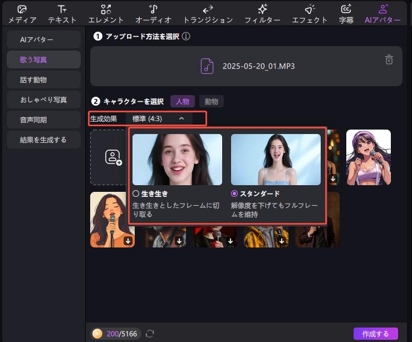412x342 pixels.
Task: Download the red-haired singer avatar
Action: [x=230, y=241]
